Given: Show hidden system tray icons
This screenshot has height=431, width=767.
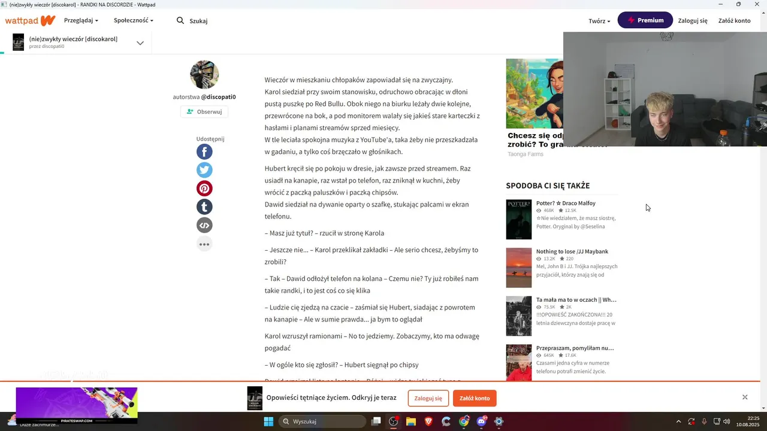Looking at the screenshot, I should pos(678,421).
